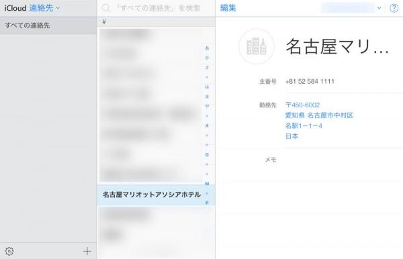403x259 pixels.
Task: Click address line 名駅1−1−4
Action: [x=304, y=125]
